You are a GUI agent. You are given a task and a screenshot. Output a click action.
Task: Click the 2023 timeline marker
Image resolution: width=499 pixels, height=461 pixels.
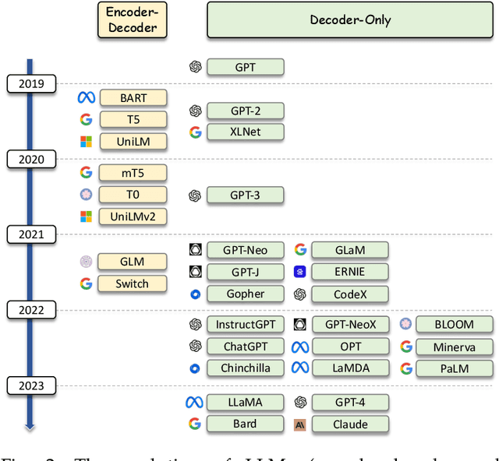[x=31, y=385]
